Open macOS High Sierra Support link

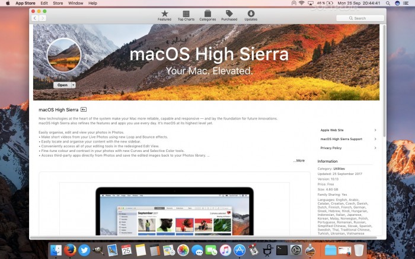tap(341, 139)
